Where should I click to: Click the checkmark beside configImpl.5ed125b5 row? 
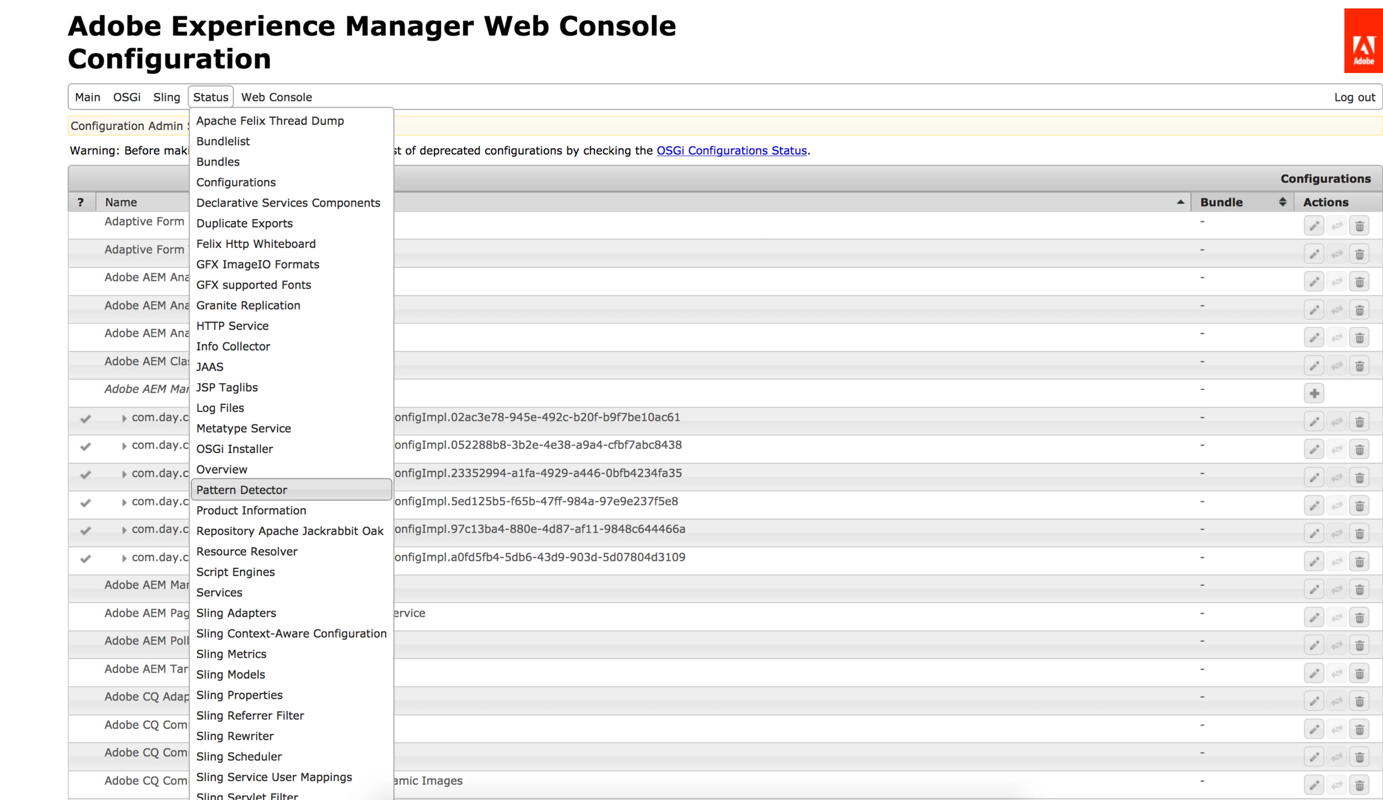point(85,502)
